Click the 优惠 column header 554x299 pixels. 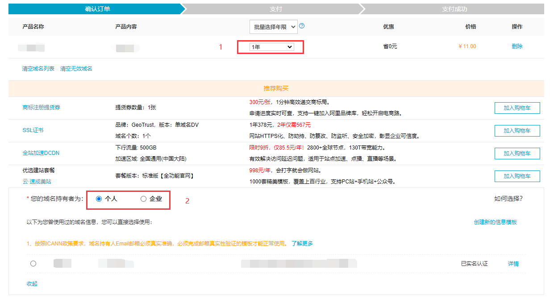pyautogui.click(x=388, y=27)
